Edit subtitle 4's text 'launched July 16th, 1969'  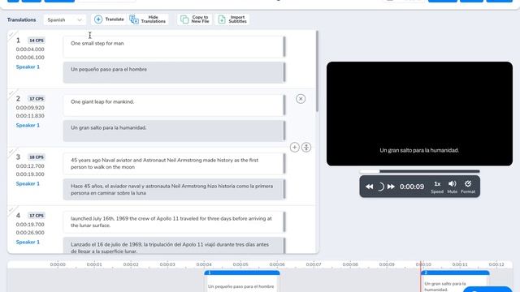pyautogui.click(x=174, y=221)
